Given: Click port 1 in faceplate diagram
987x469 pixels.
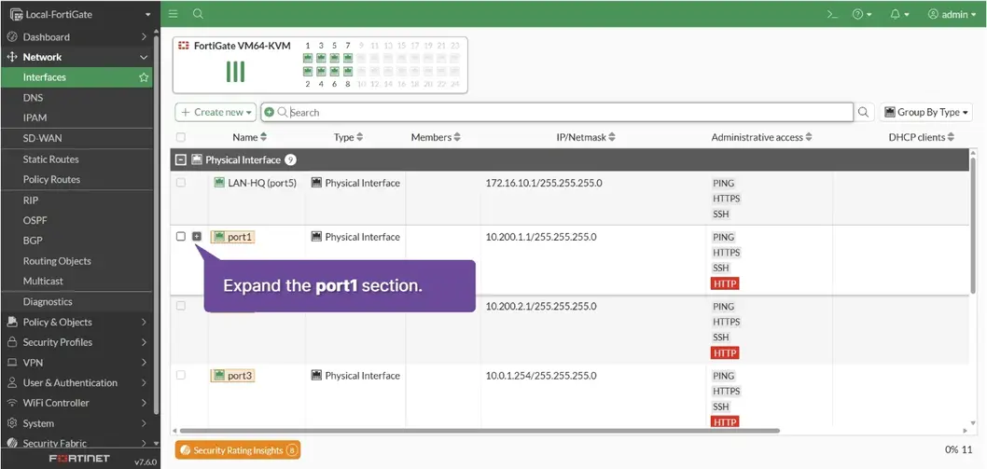Looking at the screenshot, I should point(308,57).
